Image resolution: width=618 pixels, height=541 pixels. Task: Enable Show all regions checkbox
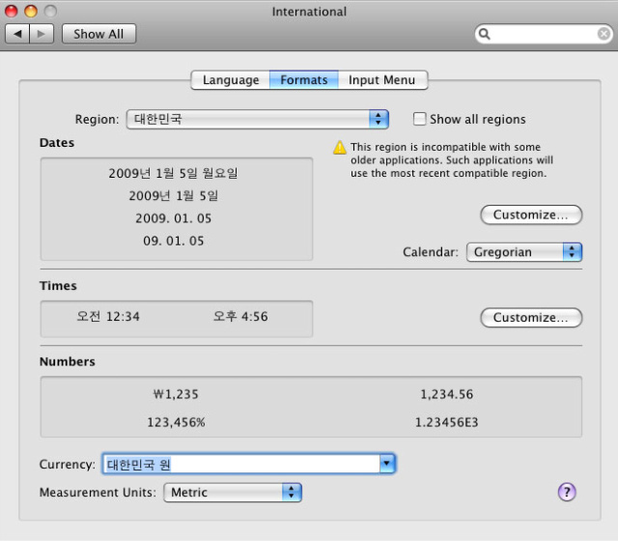click(419, 119)
